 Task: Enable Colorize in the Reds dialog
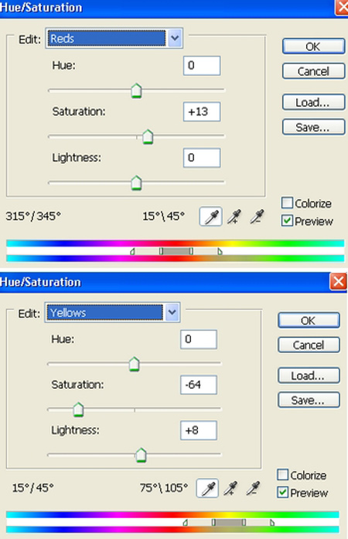287,203
